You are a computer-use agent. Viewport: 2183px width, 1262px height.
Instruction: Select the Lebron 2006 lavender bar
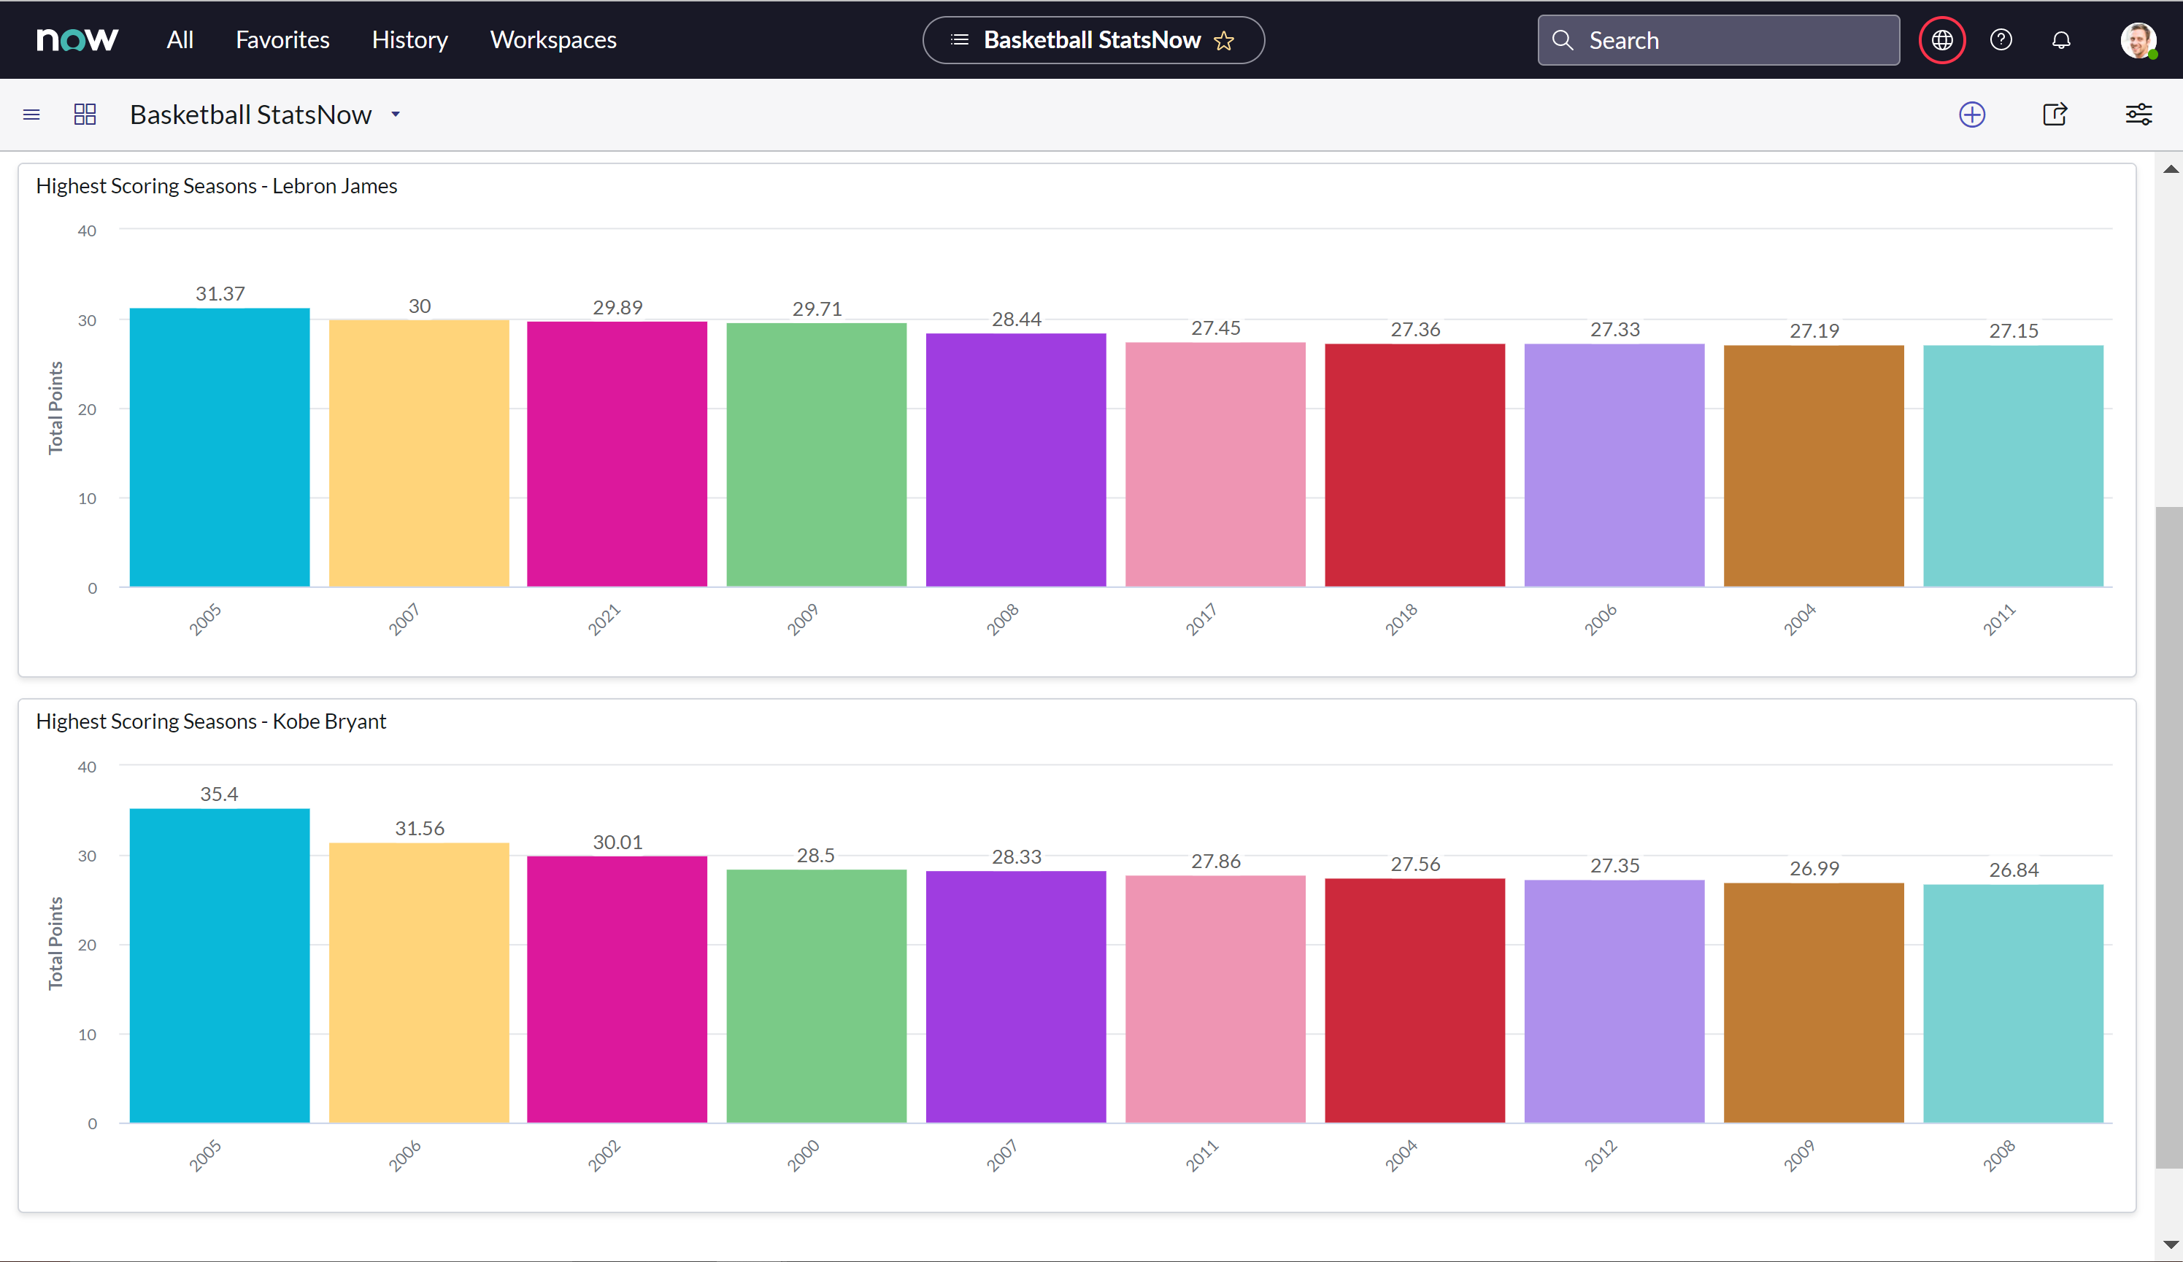pyautogui.click(x=1614, y=465)
